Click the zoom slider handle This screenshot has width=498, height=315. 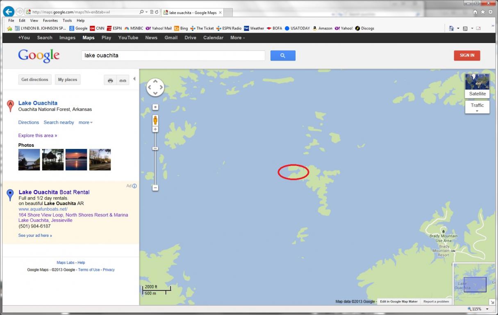pyautogui.click(x=155, y=148)
